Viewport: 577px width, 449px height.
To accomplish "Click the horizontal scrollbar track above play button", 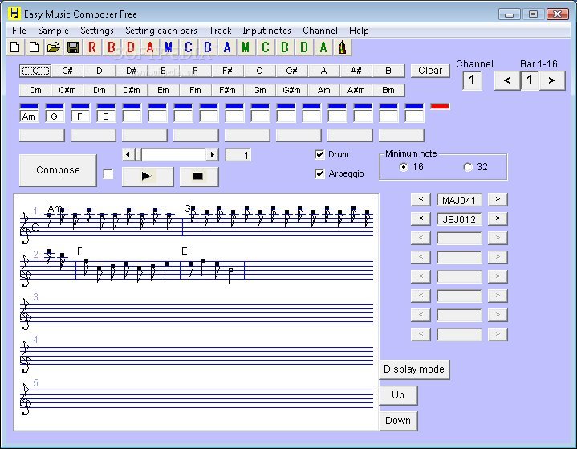I will [x=173, y=154].
